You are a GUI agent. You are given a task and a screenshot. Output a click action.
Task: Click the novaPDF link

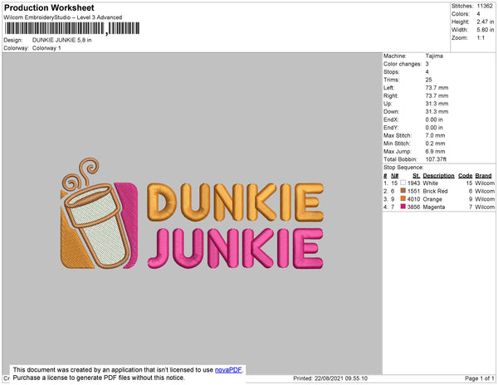point(228,370)
